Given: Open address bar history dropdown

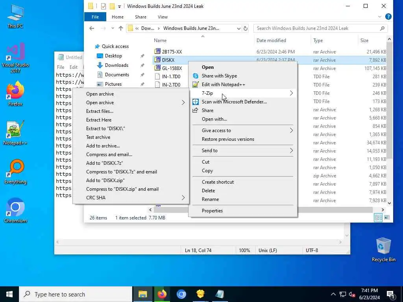Looking at the screenshot, I should point(239,28).
